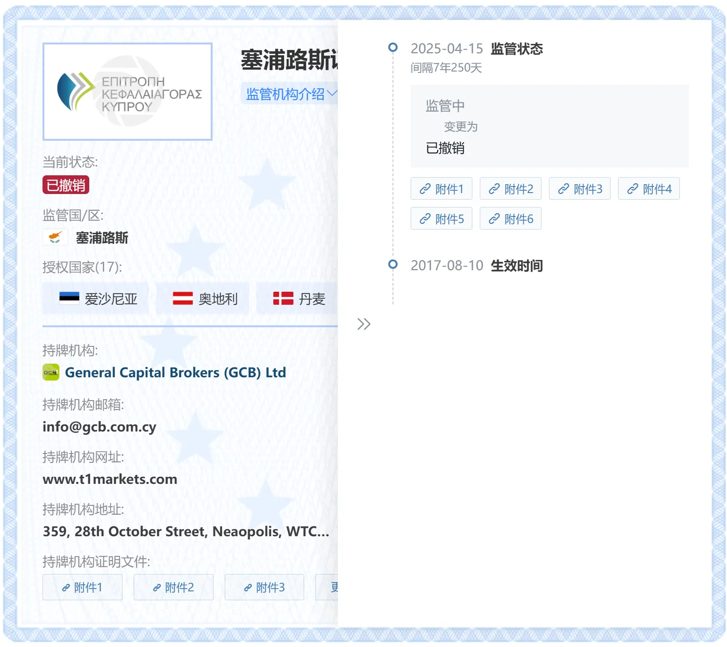Click the Austria flag icon
The height and width of the screenshot is (647, 727).
tap(183, 298)
